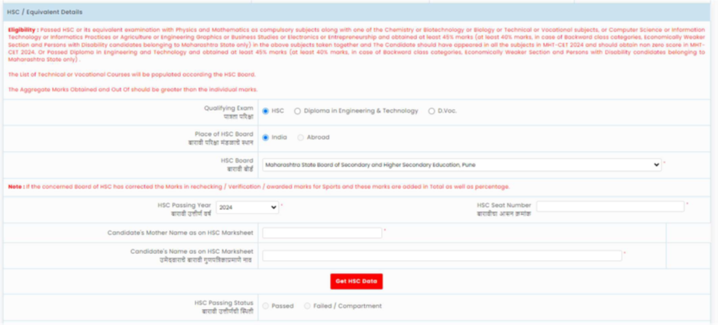Select the HSC qualifying exam radio button
Screen dimensions: 718x325
pos(266,111)
